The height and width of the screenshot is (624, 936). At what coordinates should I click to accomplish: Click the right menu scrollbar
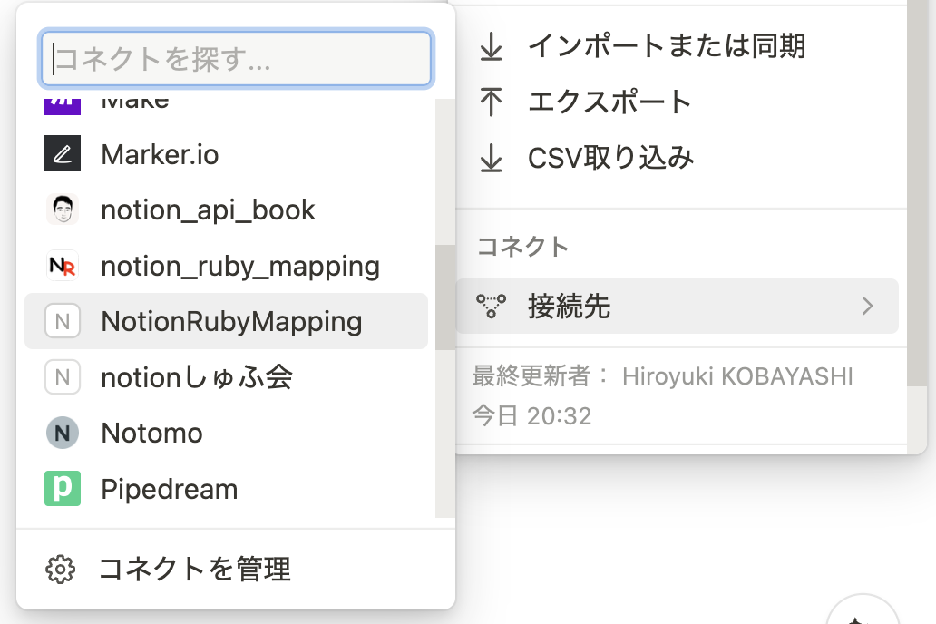[918, 193]
